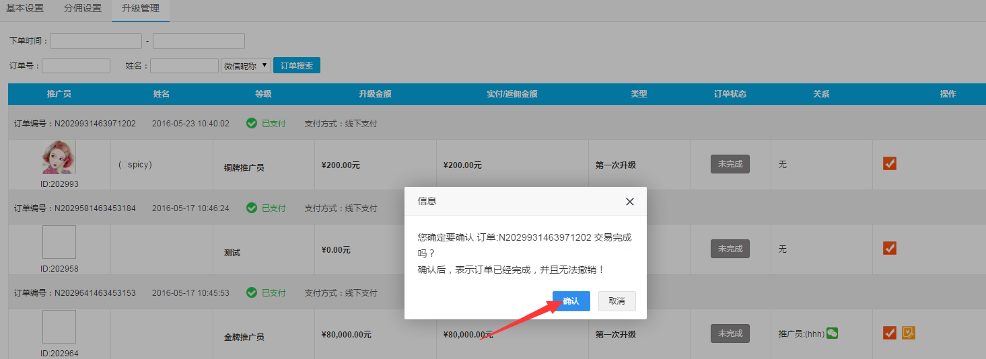Click 未完成 status for 金牌推广员 order
Screen dimensions: 986x359
[x=730, y=333]
